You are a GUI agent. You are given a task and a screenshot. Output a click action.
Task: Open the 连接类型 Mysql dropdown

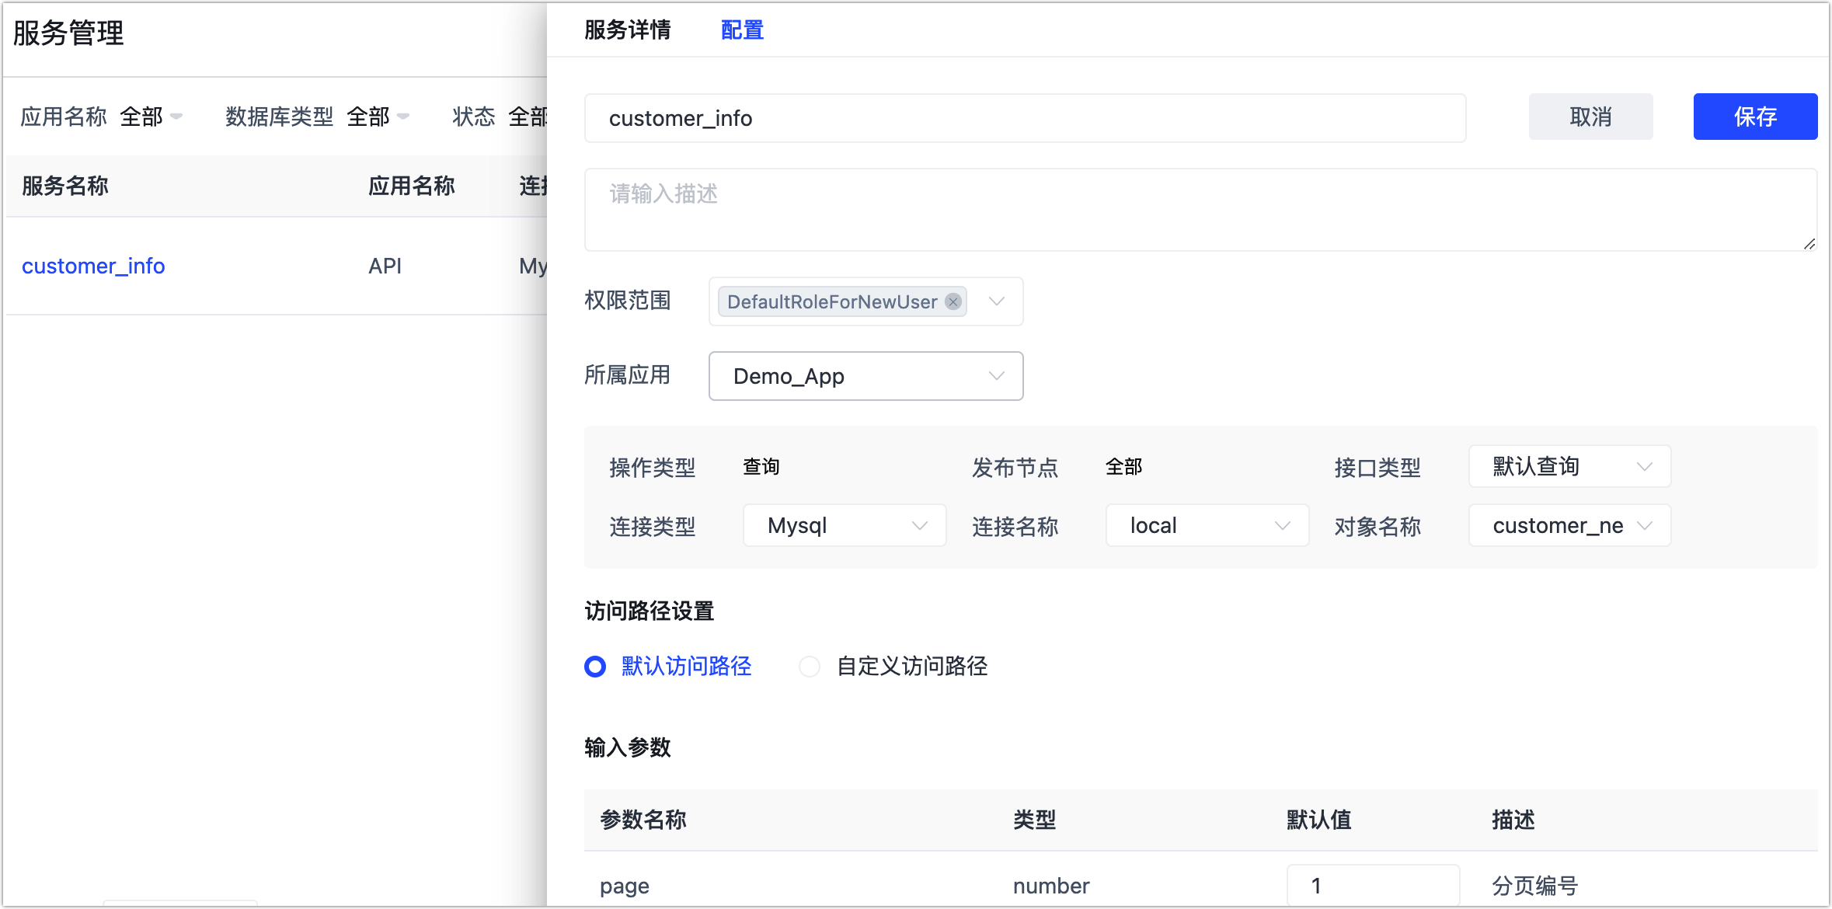(845, 526)
